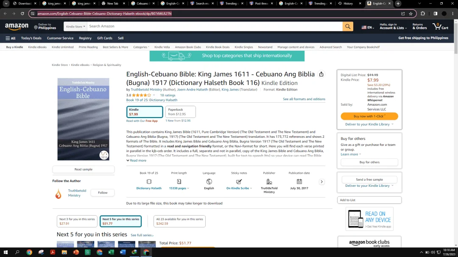Open the EN language dropdown

(368, 27)
